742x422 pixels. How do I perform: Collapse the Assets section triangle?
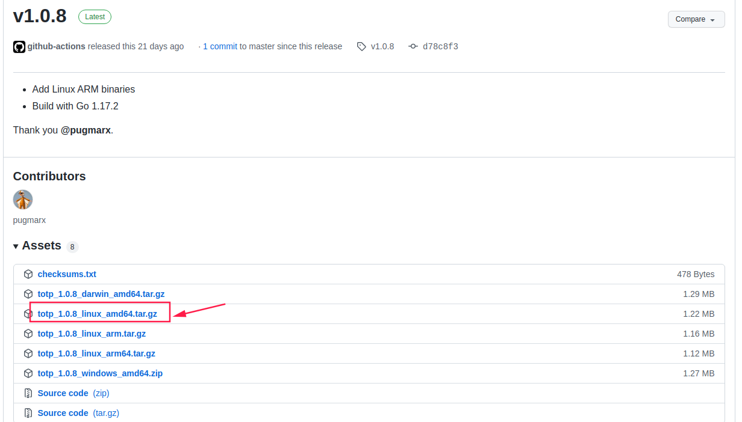tap(16, 246)
